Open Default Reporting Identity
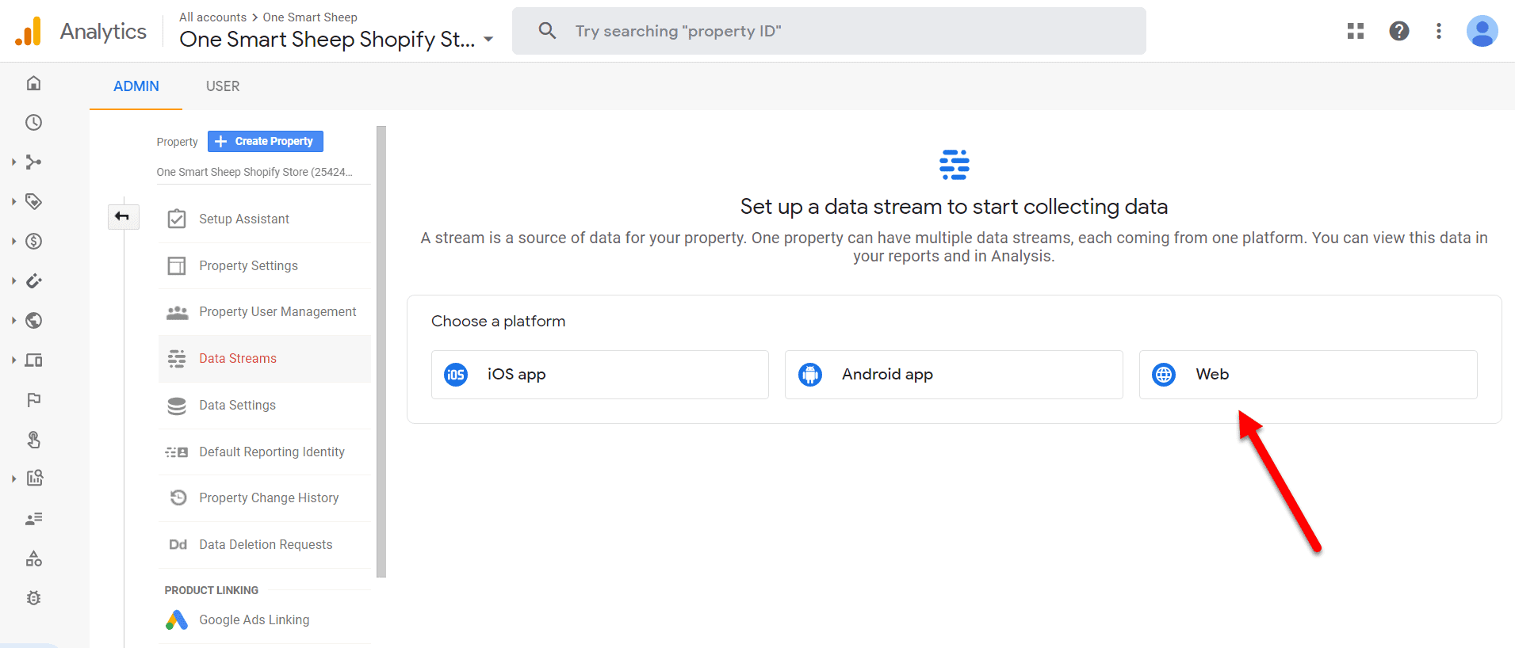Image resolution: width=1515 pixels, height=648 pixels. (265, 452)
